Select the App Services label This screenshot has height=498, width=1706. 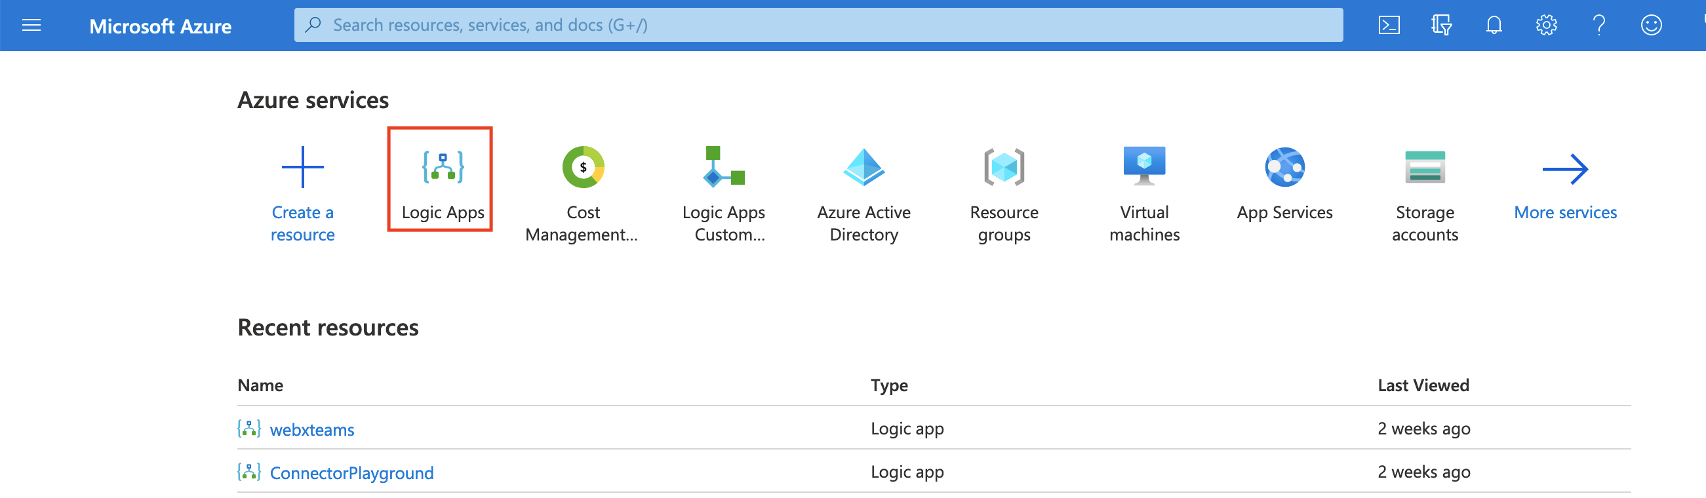point(1285,212)
